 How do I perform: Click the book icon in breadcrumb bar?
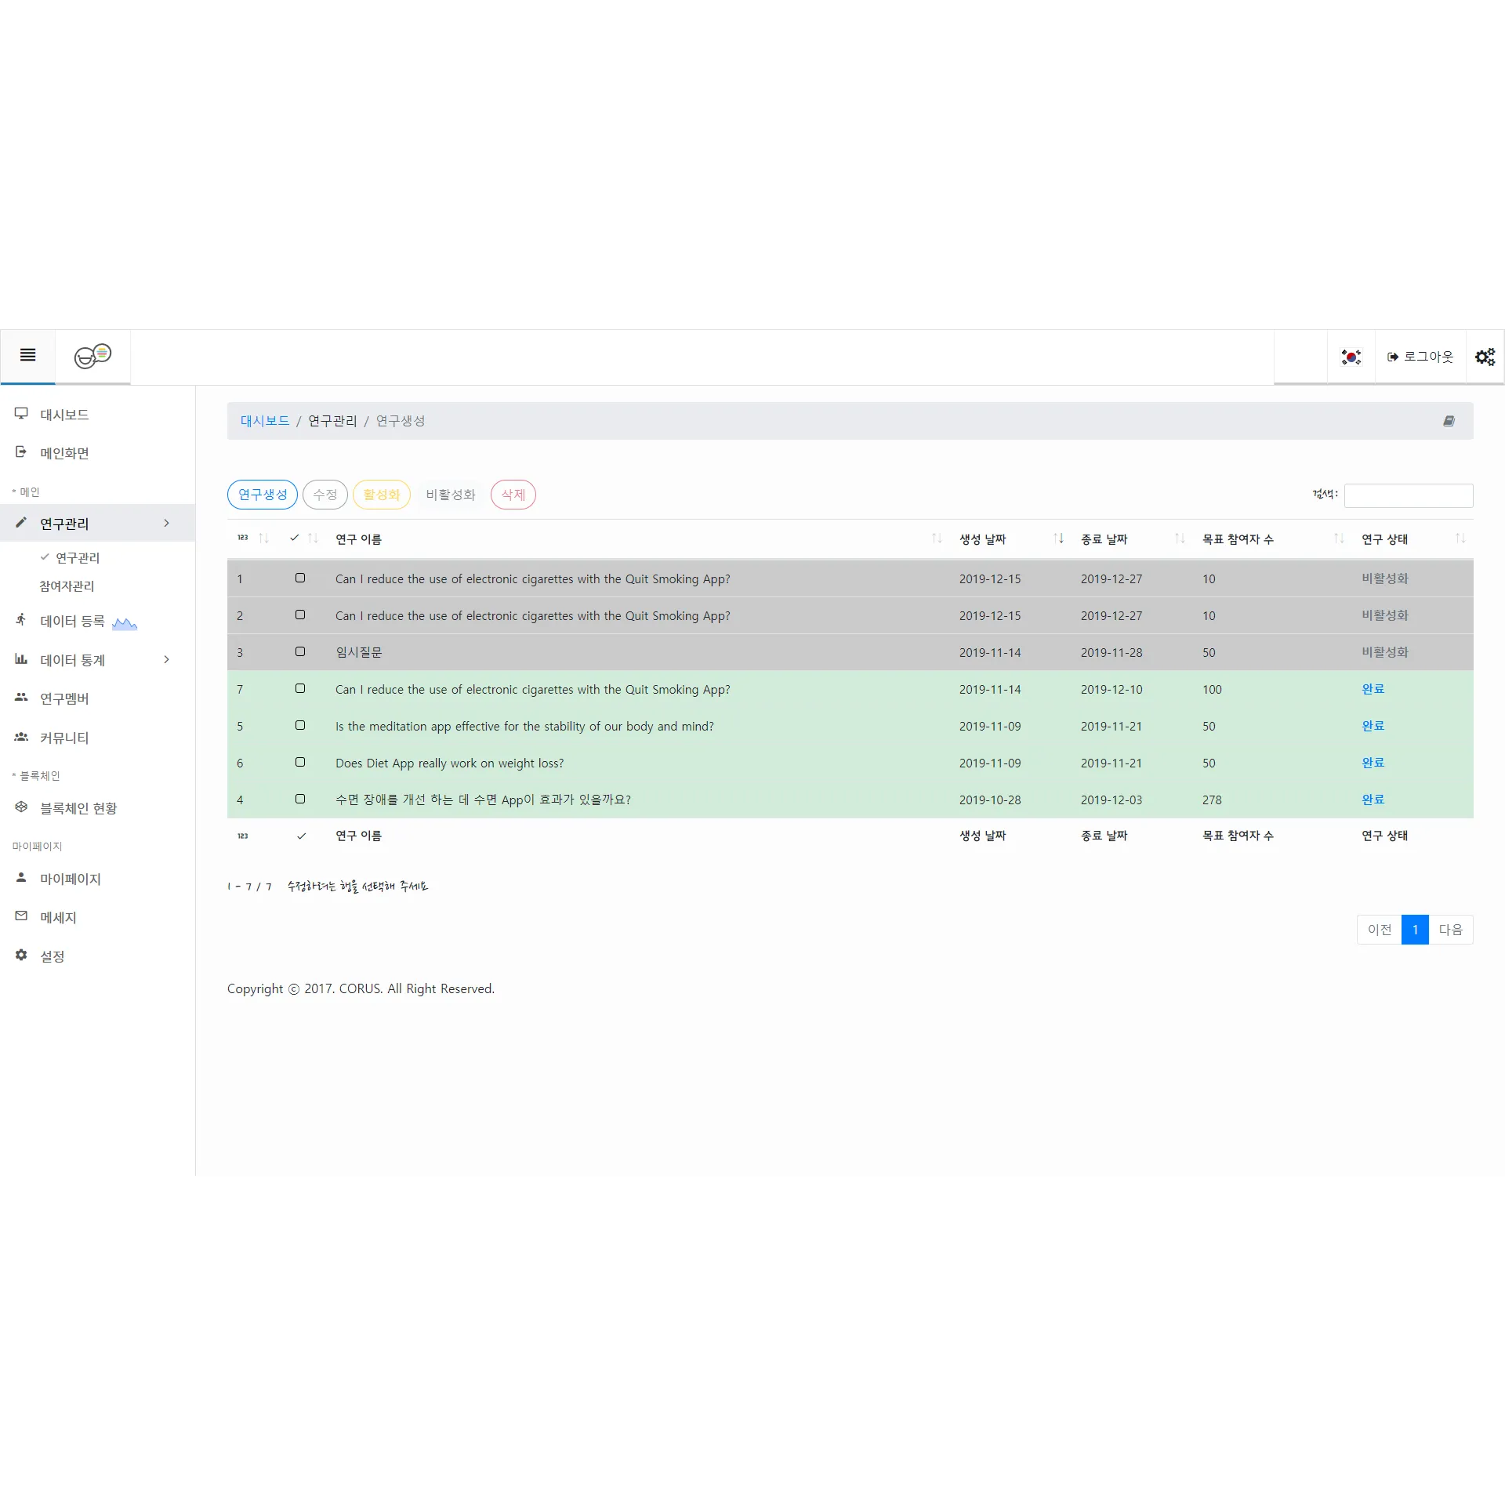[x=1449, y=421]
